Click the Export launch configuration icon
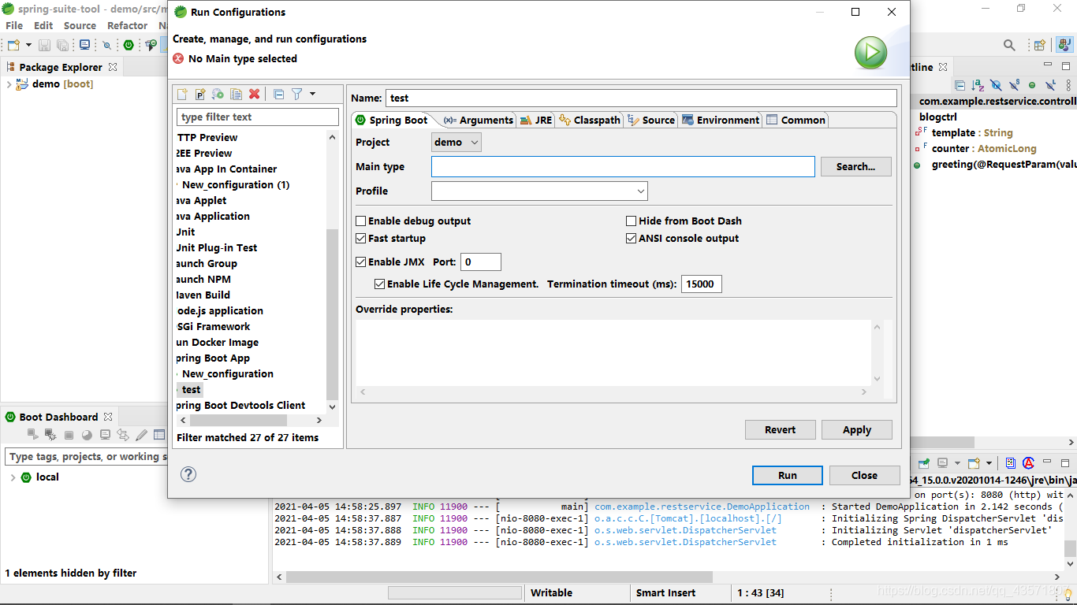Viewport: 1077px width, 605px height. tap(218, 95)
